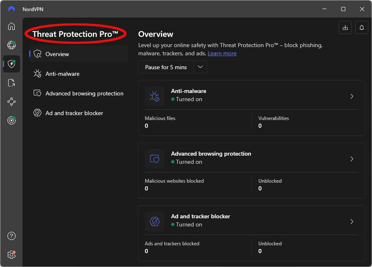Open the settings gear icon

coord(11,255)
